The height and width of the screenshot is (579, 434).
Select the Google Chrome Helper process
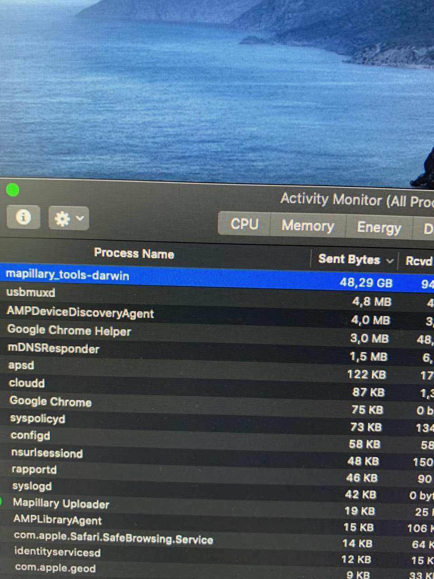pos(69,331)
